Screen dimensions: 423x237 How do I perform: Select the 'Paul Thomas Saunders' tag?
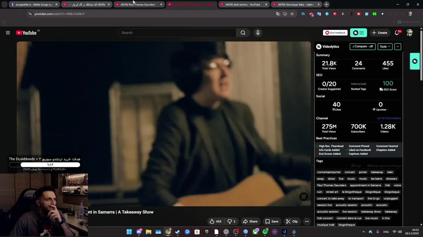(331, 185)
